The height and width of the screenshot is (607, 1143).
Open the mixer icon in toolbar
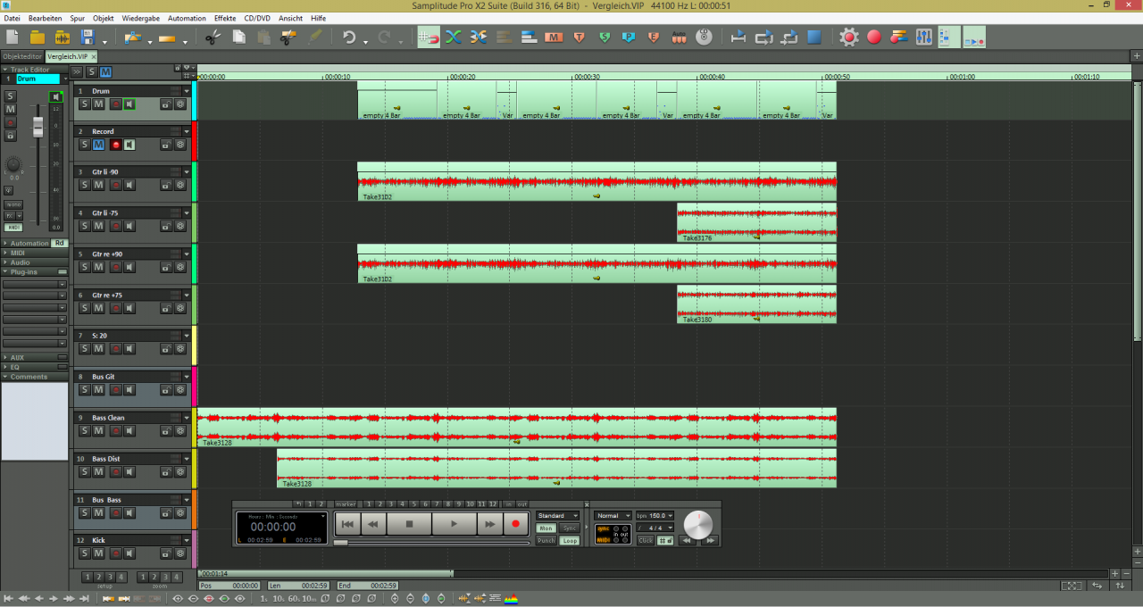923,37
